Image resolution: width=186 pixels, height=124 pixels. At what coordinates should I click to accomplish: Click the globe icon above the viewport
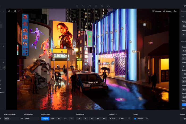[x=15, y=11]
